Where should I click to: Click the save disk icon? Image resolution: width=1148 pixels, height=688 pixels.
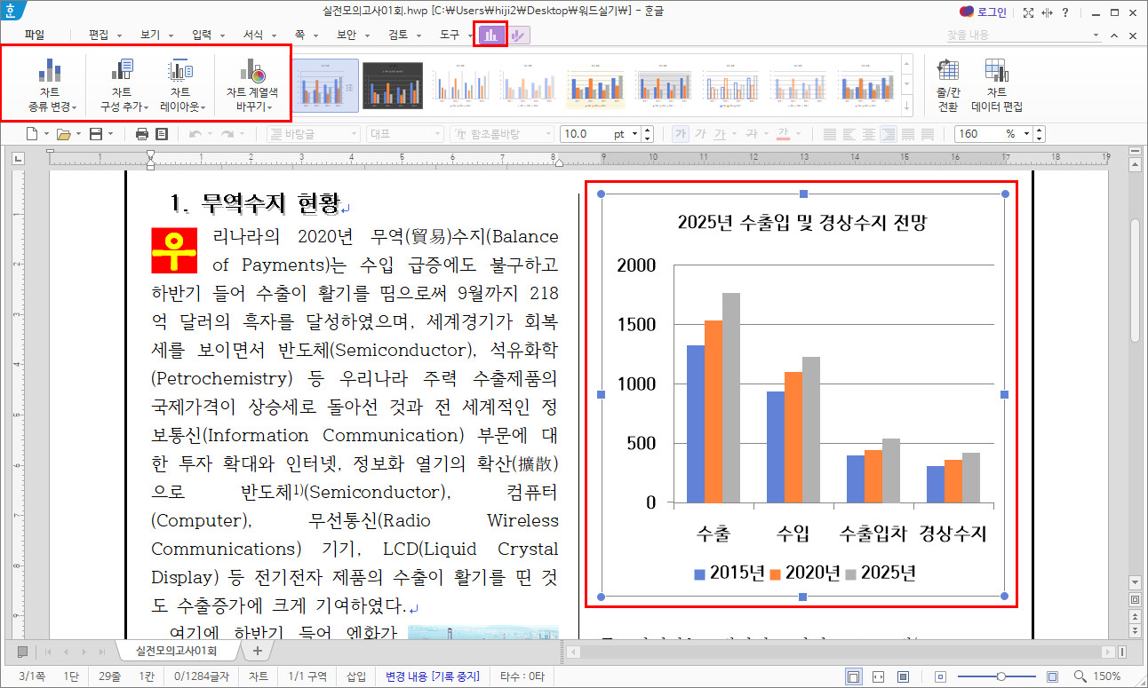click(x=95, y=134)
